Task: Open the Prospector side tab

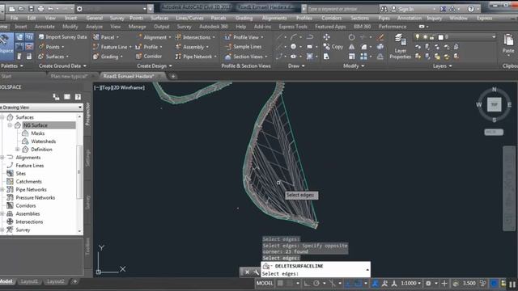Action: point(87,114)
